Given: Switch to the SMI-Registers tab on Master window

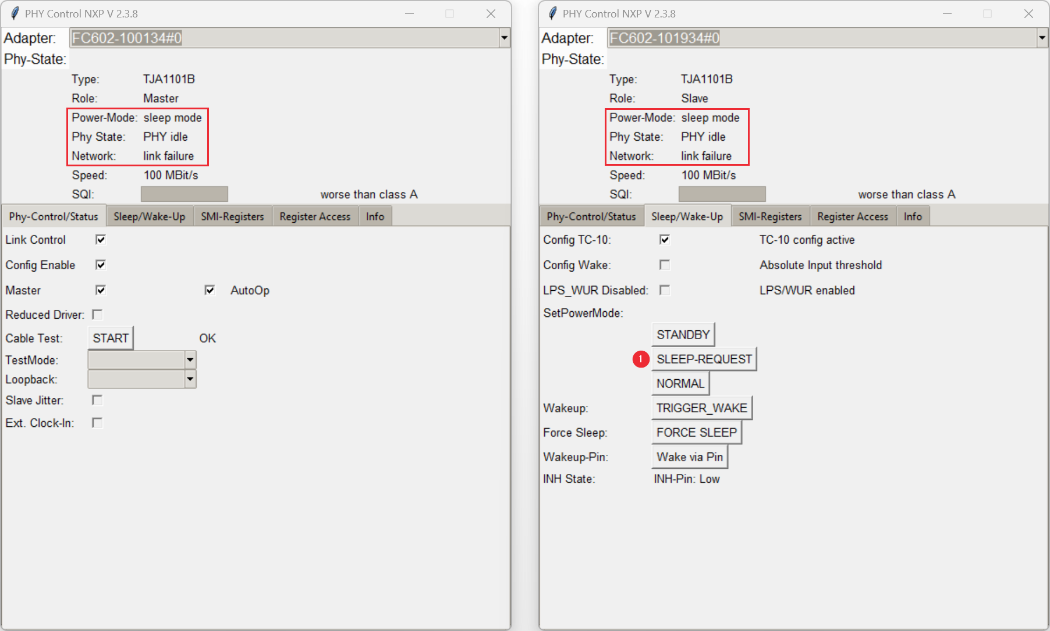Looking at the screenshot, I should coord(232,216).
